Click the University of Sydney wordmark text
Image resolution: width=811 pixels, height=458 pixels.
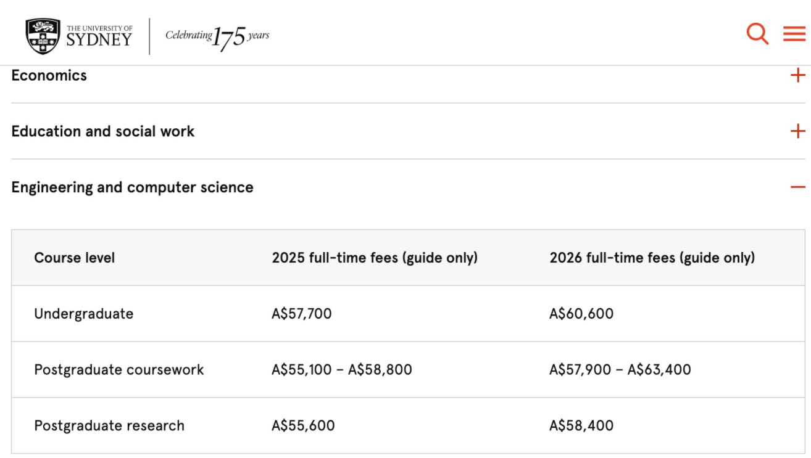pos(99,36)
